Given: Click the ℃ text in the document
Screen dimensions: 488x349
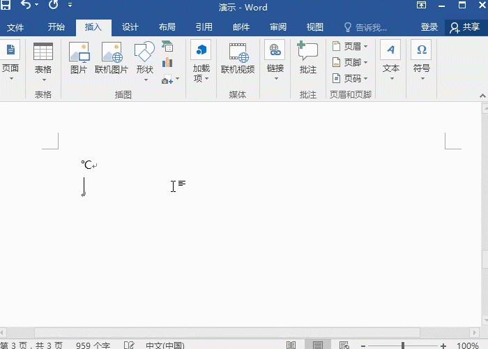Looking at the screenshot, I should pyautogui.click(x=86, y=165).
